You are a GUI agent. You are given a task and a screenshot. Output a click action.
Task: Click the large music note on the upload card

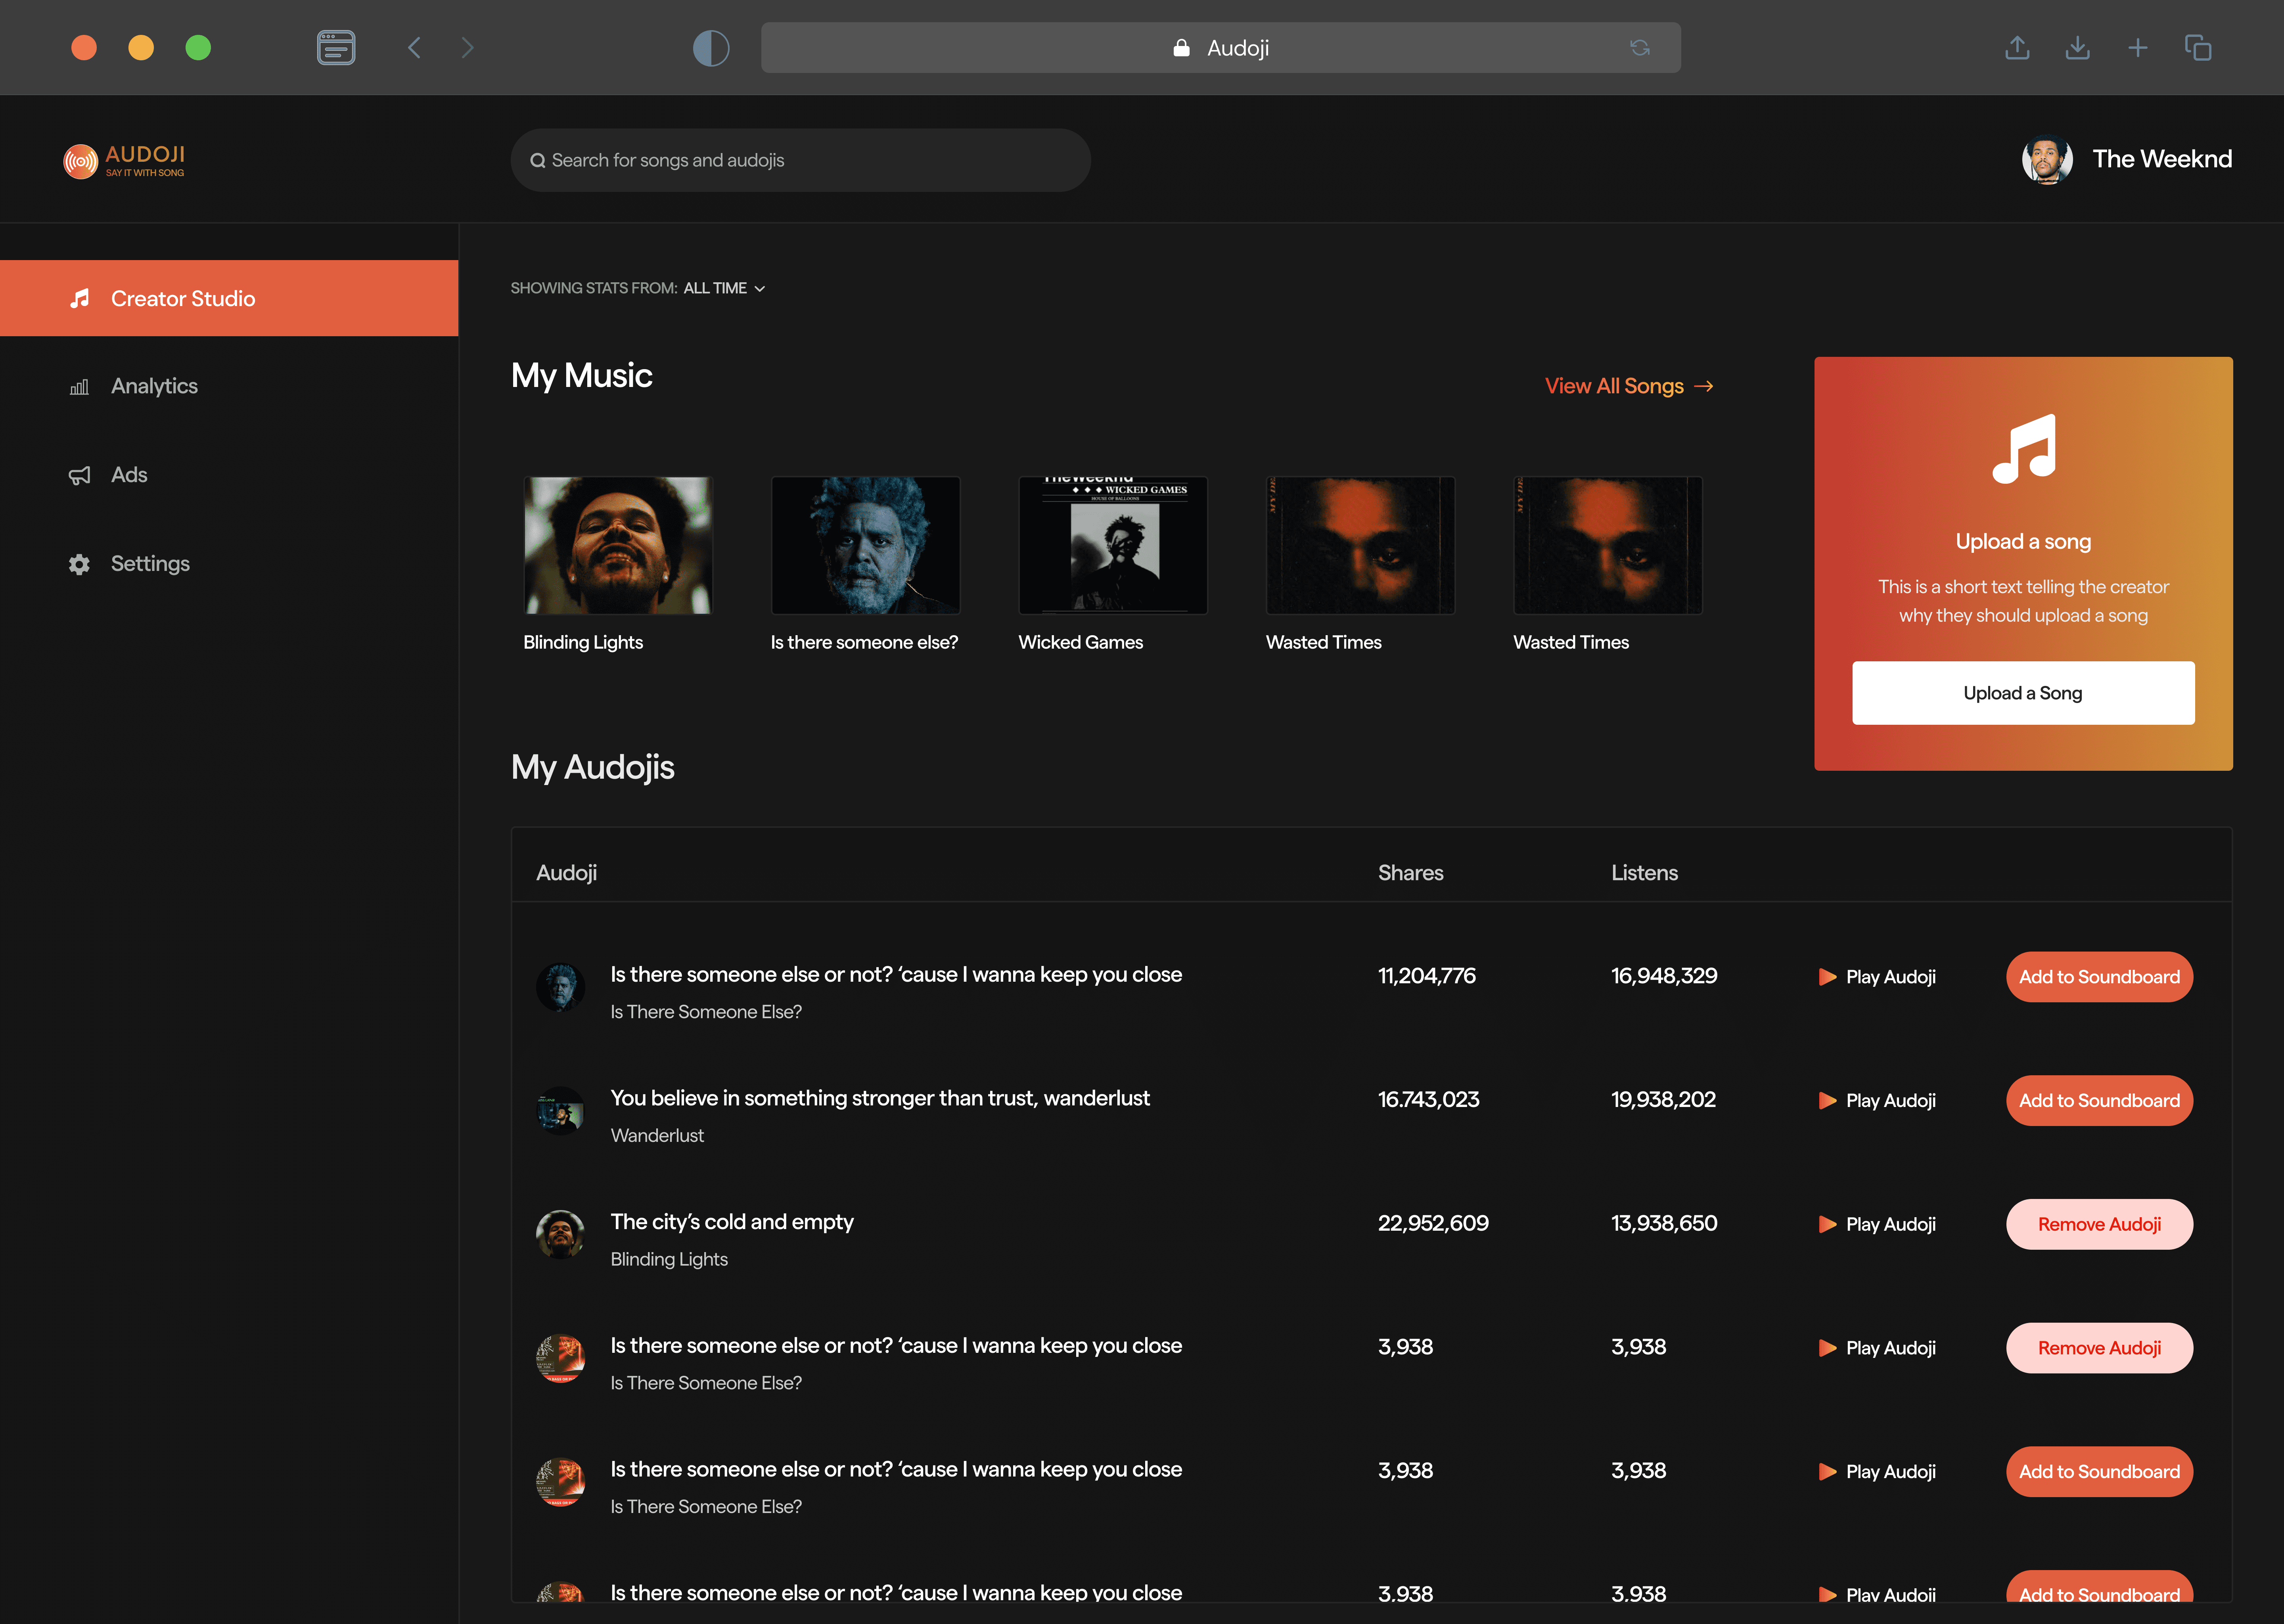[2023, 449]
